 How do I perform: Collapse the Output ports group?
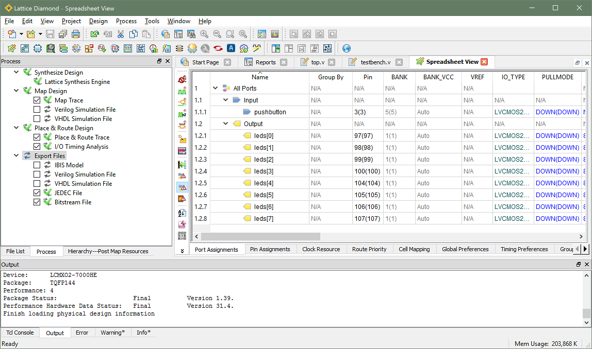tap(226, 124)
